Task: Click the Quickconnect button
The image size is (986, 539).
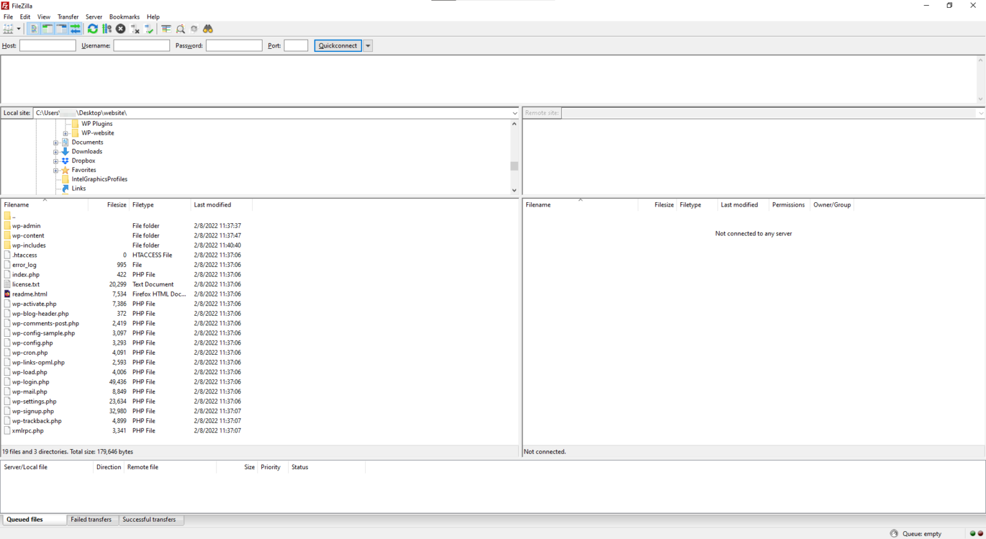Action: point(338,46)
